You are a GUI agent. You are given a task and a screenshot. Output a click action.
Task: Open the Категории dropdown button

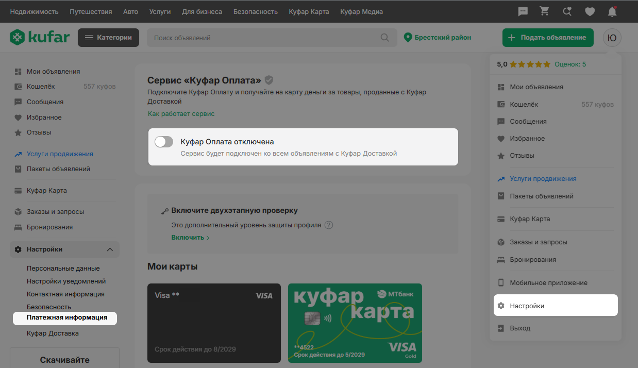[108, 38]
